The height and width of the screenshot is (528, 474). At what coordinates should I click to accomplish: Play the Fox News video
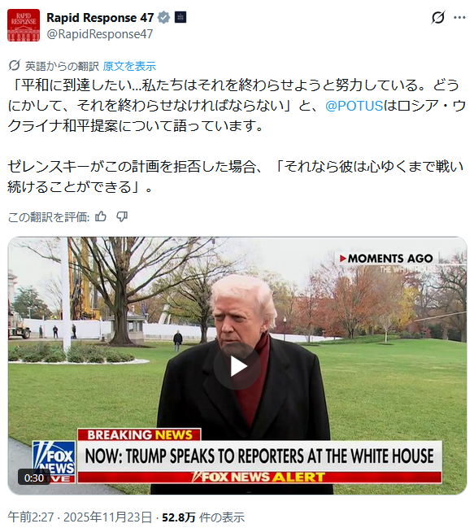(237, 366)
